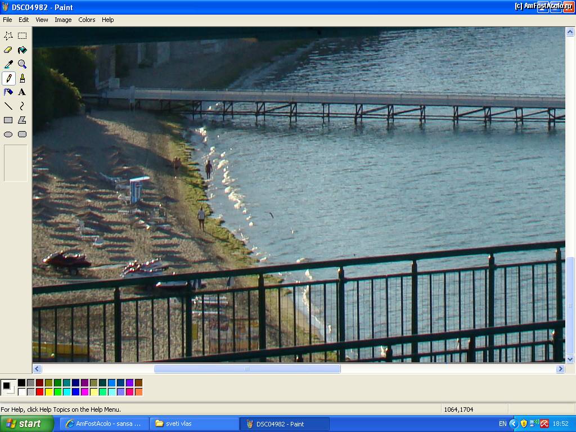The image size is (576, 432).
Task: Pick the orange color swatch
Action: 138,392
